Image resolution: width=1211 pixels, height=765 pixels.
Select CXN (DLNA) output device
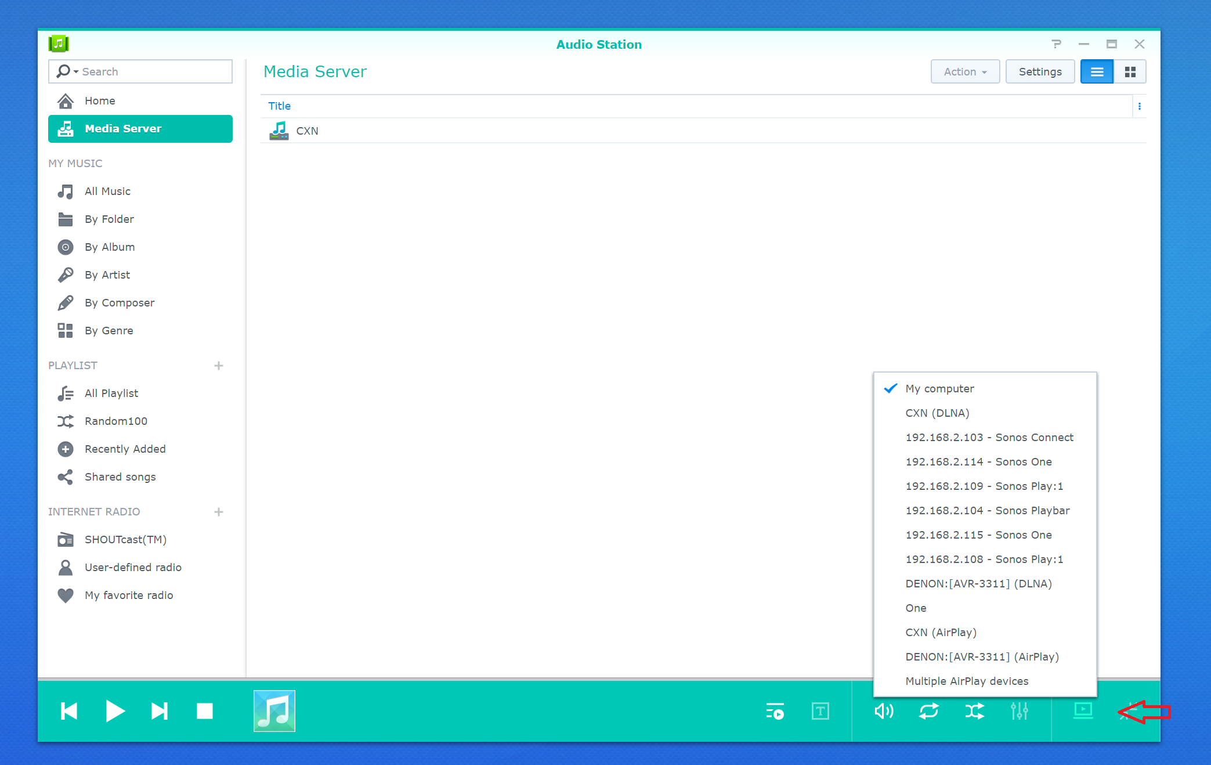click(985, 413)
